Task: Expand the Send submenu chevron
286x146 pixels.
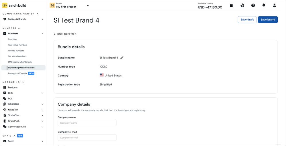Action: (x=42, y=141)
